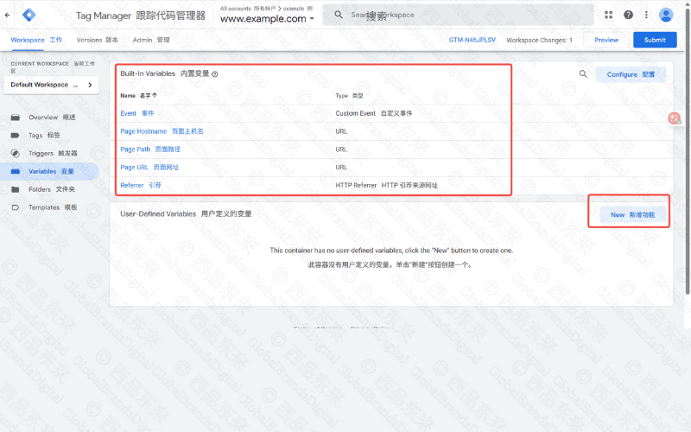Click the Configure button

tap(631, 74)
